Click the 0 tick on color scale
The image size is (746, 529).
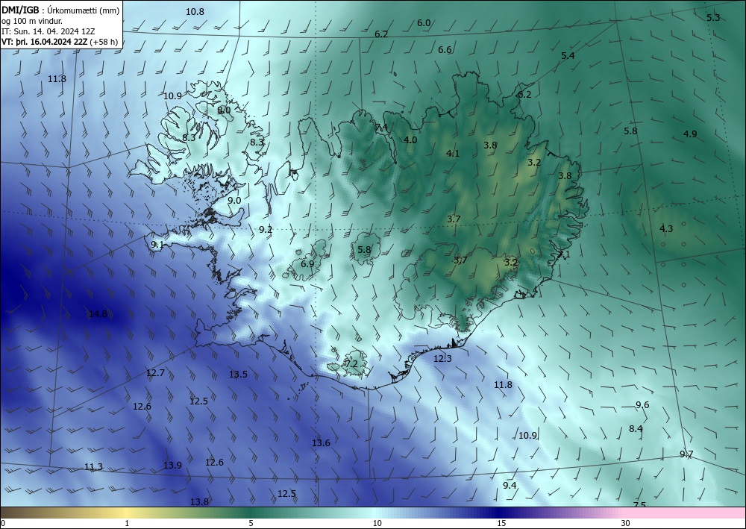(3, 523)
